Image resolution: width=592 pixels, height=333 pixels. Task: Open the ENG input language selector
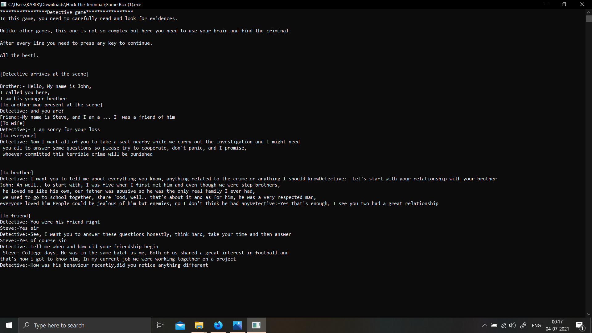click(x=536, y=325)
